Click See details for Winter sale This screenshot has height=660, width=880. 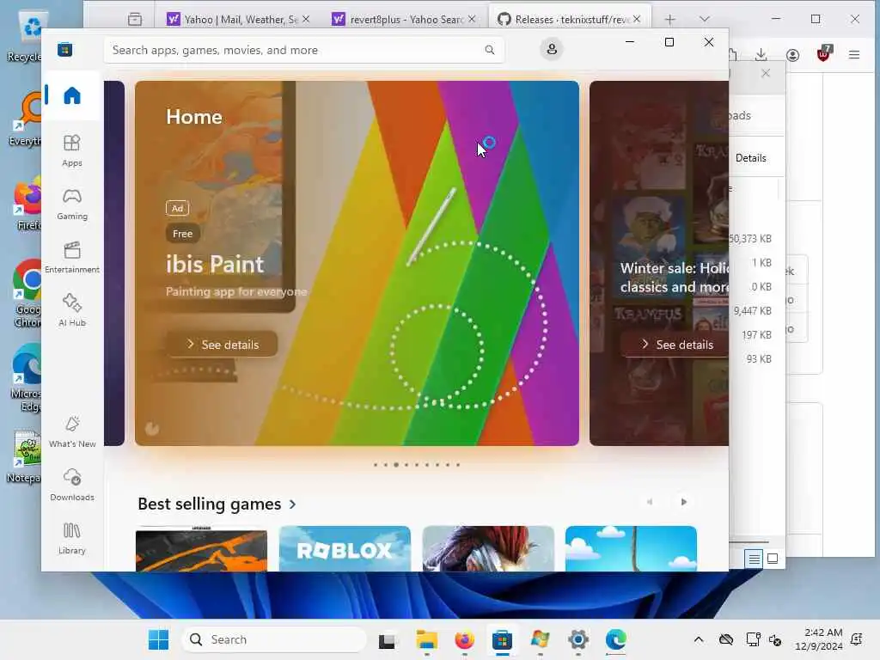(x=675, y=345)
